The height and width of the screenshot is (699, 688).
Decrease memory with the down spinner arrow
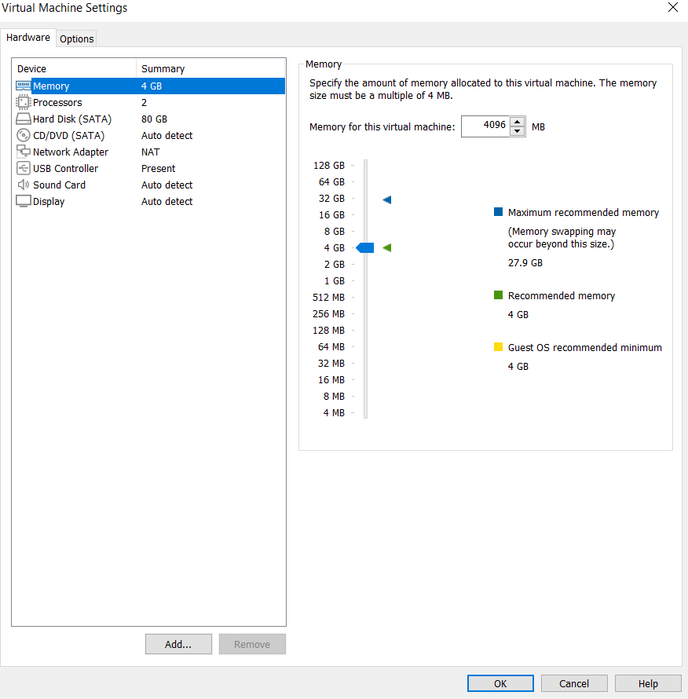(518, 131)
